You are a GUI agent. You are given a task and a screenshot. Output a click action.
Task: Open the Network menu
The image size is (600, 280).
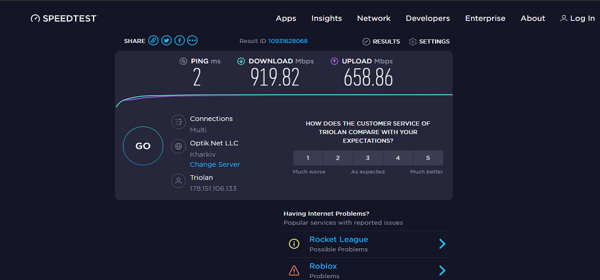click(374, 19)
